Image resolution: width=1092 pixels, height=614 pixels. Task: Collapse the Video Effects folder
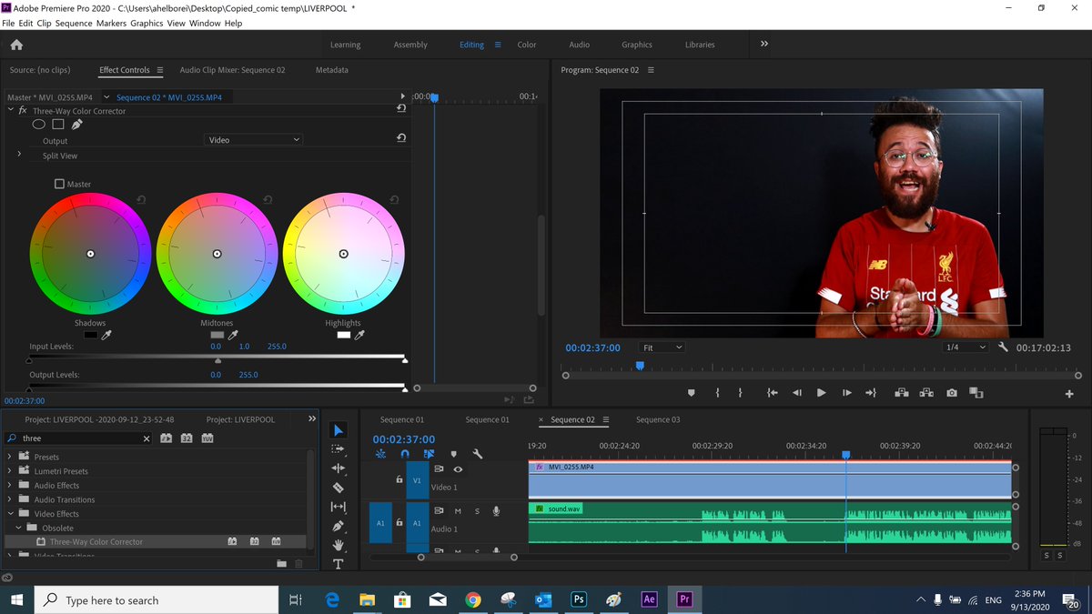[10, 514]
